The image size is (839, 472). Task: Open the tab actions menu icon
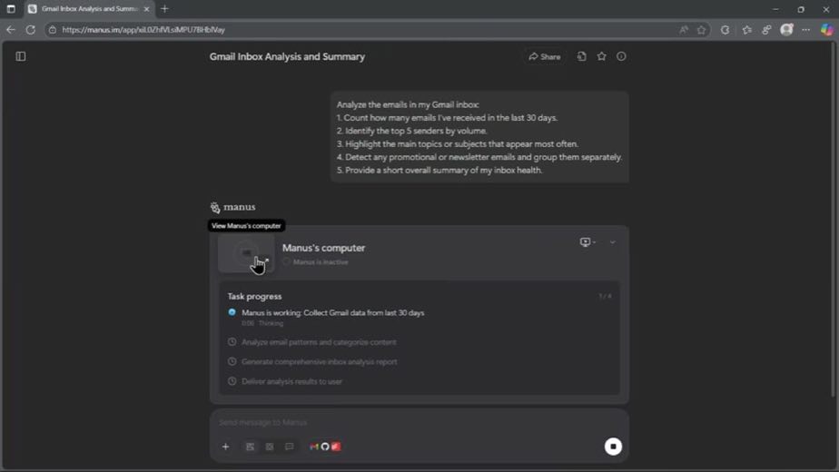pyautogui.click(x=11, y=9)
